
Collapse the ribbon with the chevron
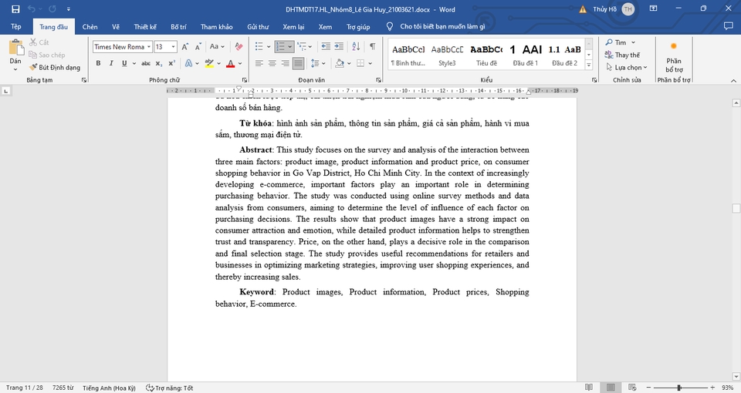pyautogui.click(x=733, y=80)
